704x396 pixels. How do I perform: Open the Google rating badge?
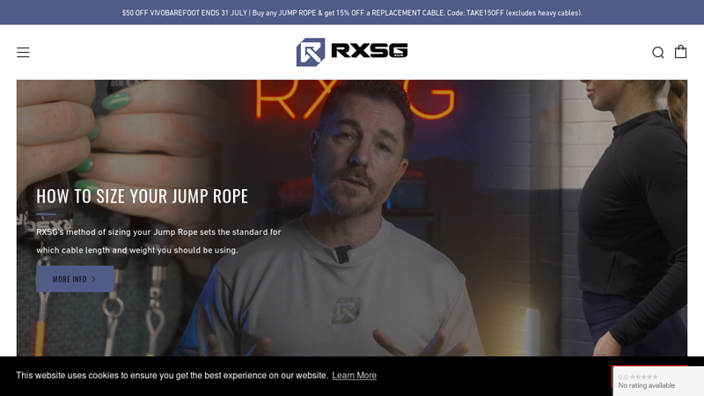658,381
